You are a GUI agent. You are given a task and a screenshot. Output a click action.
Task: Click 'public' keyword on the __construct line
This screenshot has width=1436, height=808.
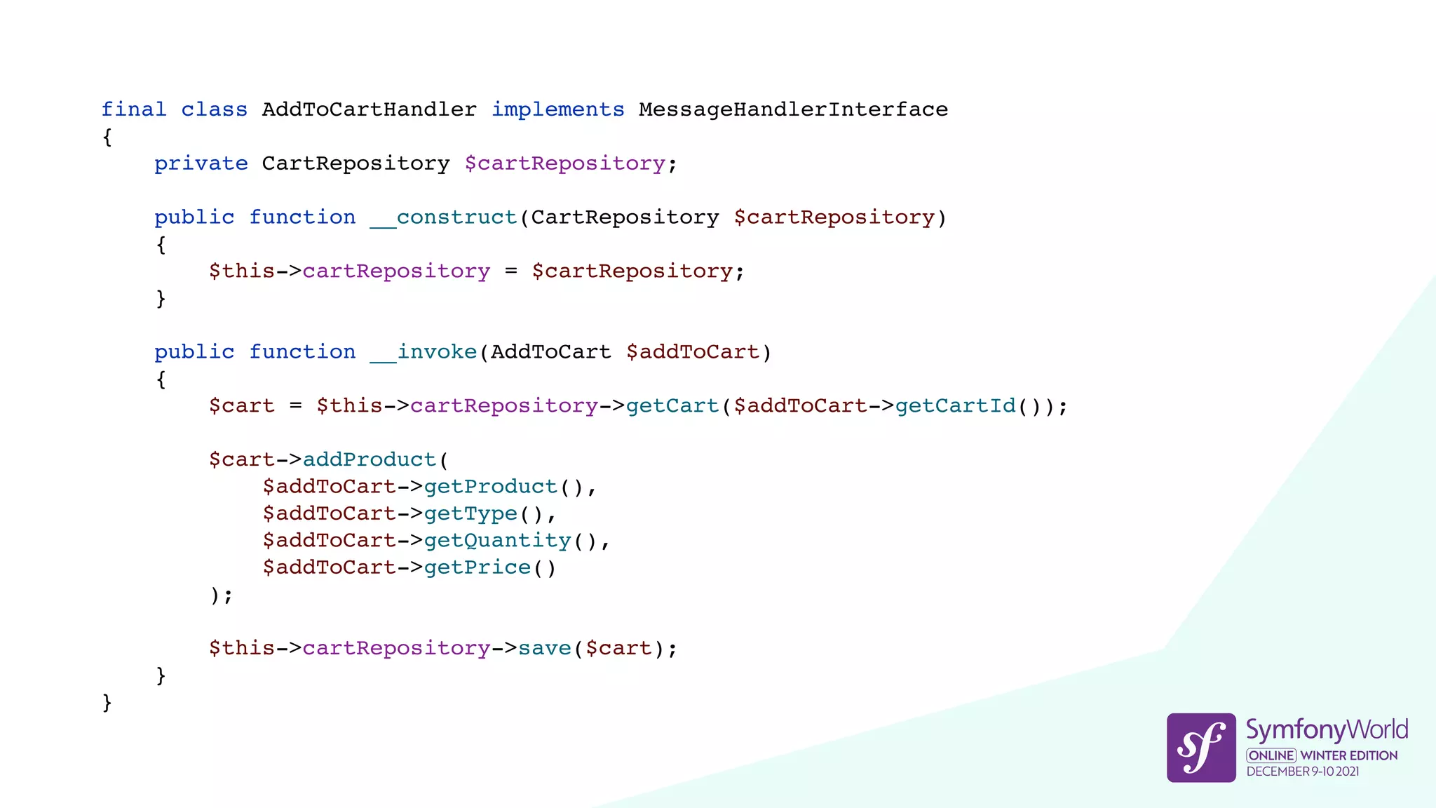(194, 217)
